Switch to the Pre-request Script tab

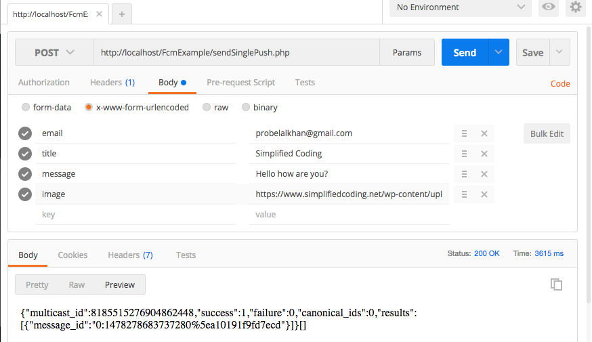click(240, 83)
